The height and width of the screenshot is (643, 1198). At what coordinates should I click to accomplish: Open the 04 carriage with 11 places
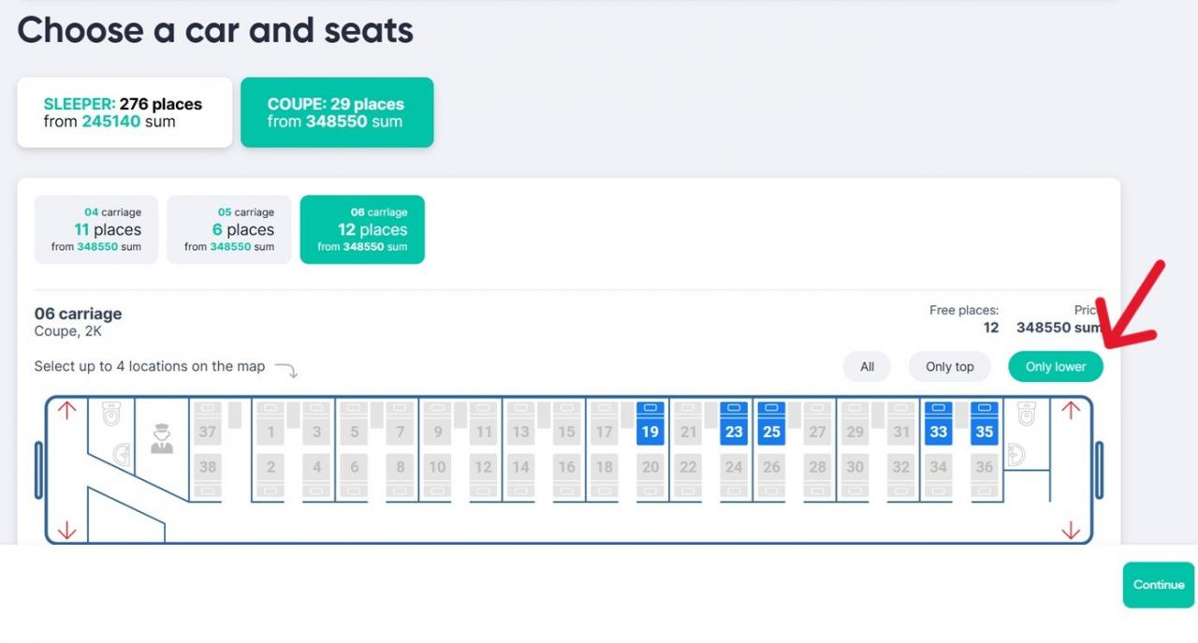(96, 229)
